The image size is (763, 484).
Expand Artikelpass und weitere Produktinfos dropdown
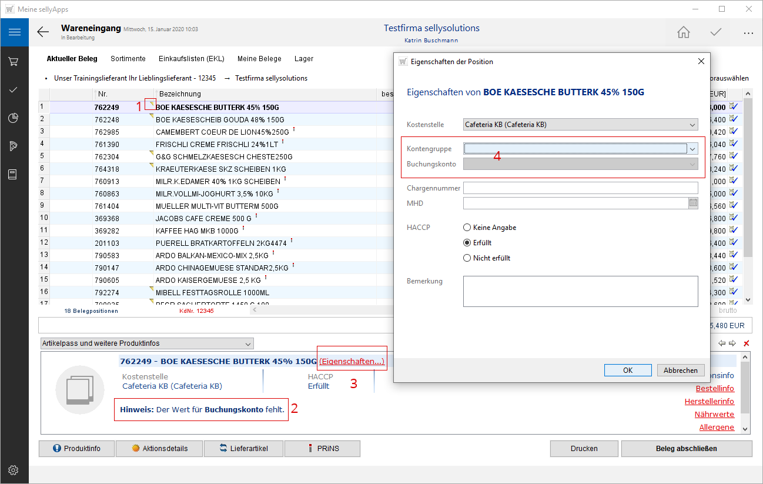(x=248, y=343)
